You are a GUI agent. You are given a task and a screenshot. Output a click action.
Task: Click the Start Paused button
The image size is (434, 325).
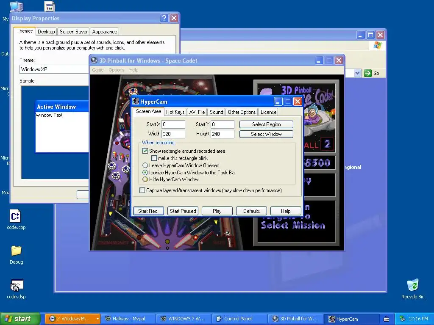[x=183, y=211]
